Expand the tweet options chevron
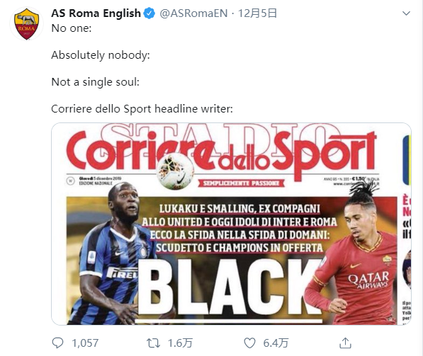The image size is (423, 356). pyautogui.click(x=406, y=13)
